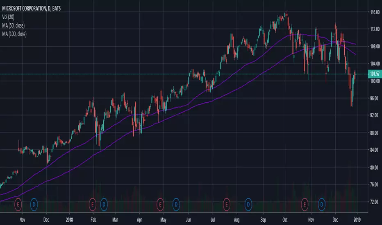
Task: Click the 96.00 price axis label
Action: coord(375,98)
